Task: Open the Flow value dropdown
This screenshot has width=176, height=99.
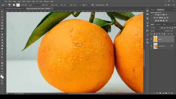Action: pos(78,5)
